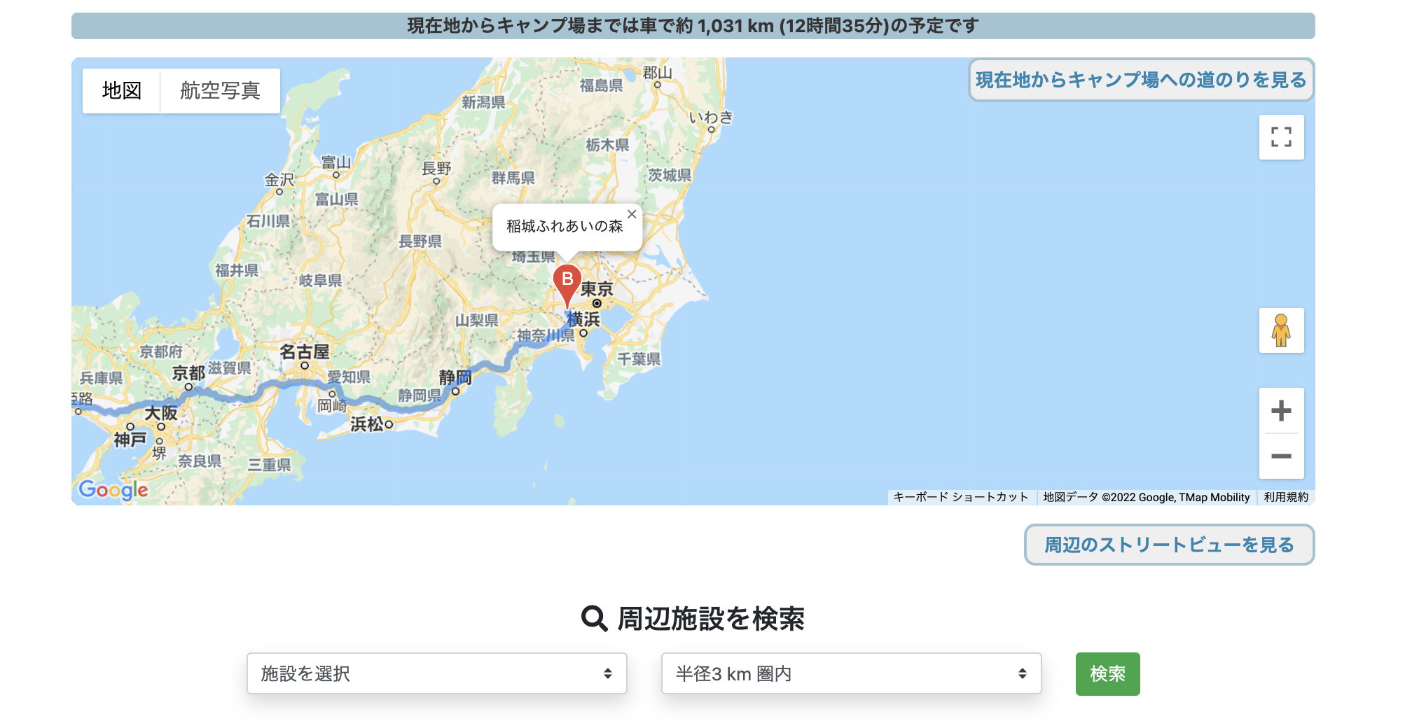The image size is (1412, 721).
Task: Switch map to 航空写真 view
Action: pos(221,90)
